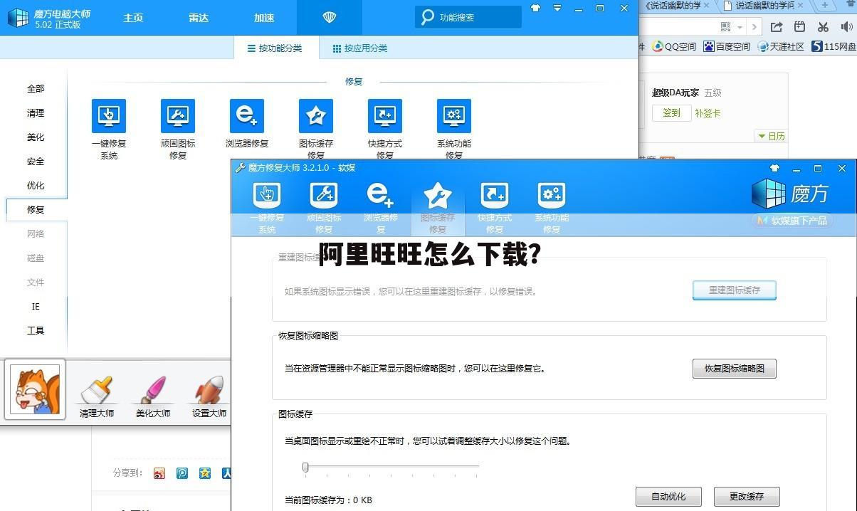This screenshot has width=857, height=511.
Task: Expand the 日历 dropdown in the browser page
Action: coord(771,136)
